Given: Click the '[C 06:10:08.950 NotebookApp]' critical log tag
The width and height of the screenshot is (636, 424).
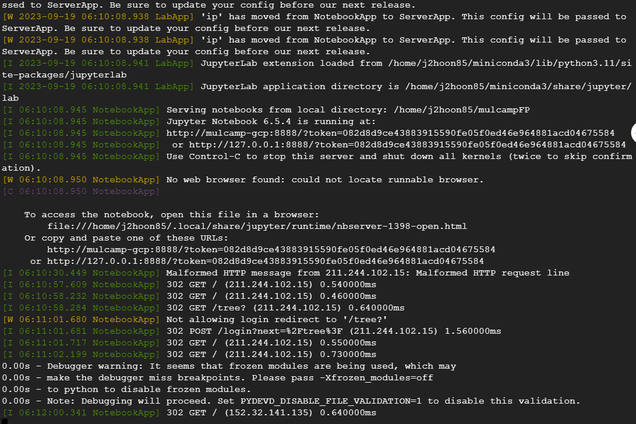Looking at the screenshot, I should pos(81,192).
